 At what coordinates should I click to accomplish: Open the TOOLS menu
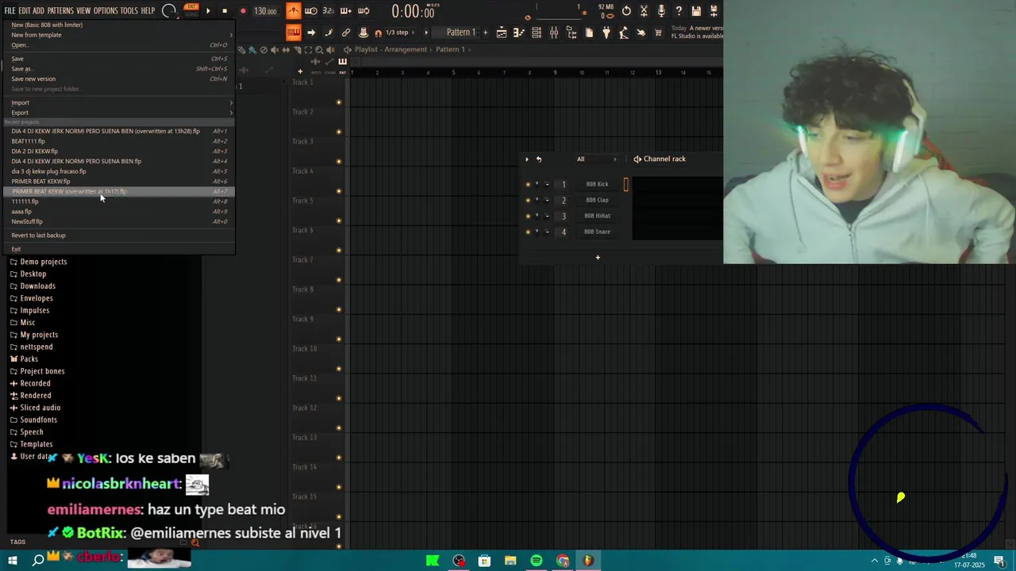[x=129, y=11]
